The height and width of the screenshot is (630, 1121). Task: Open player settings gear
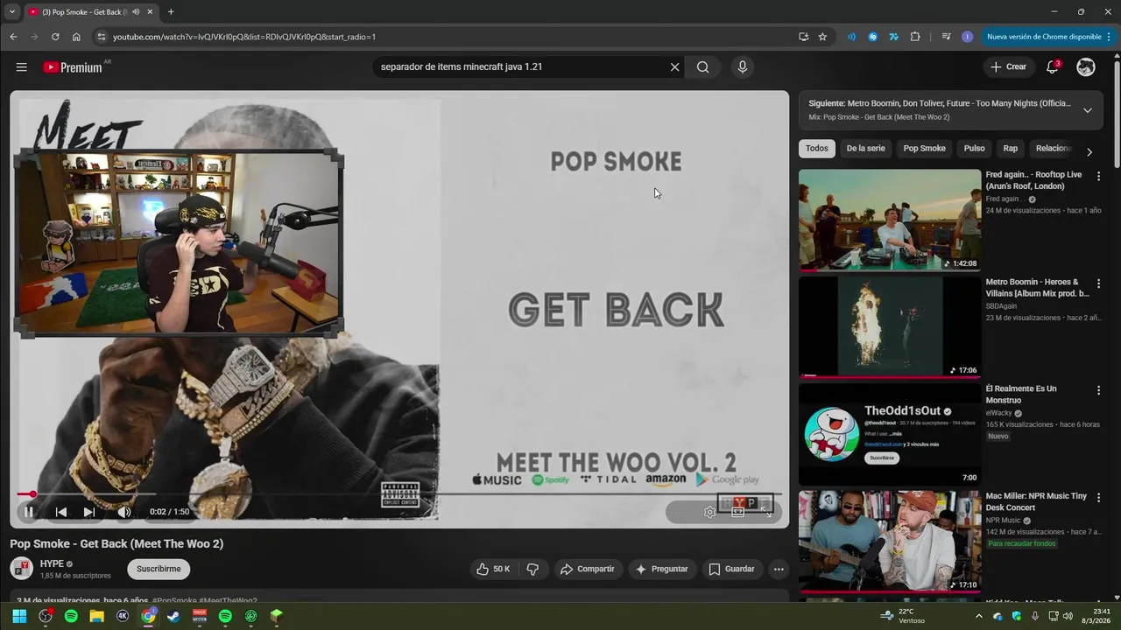click(709, 513)
